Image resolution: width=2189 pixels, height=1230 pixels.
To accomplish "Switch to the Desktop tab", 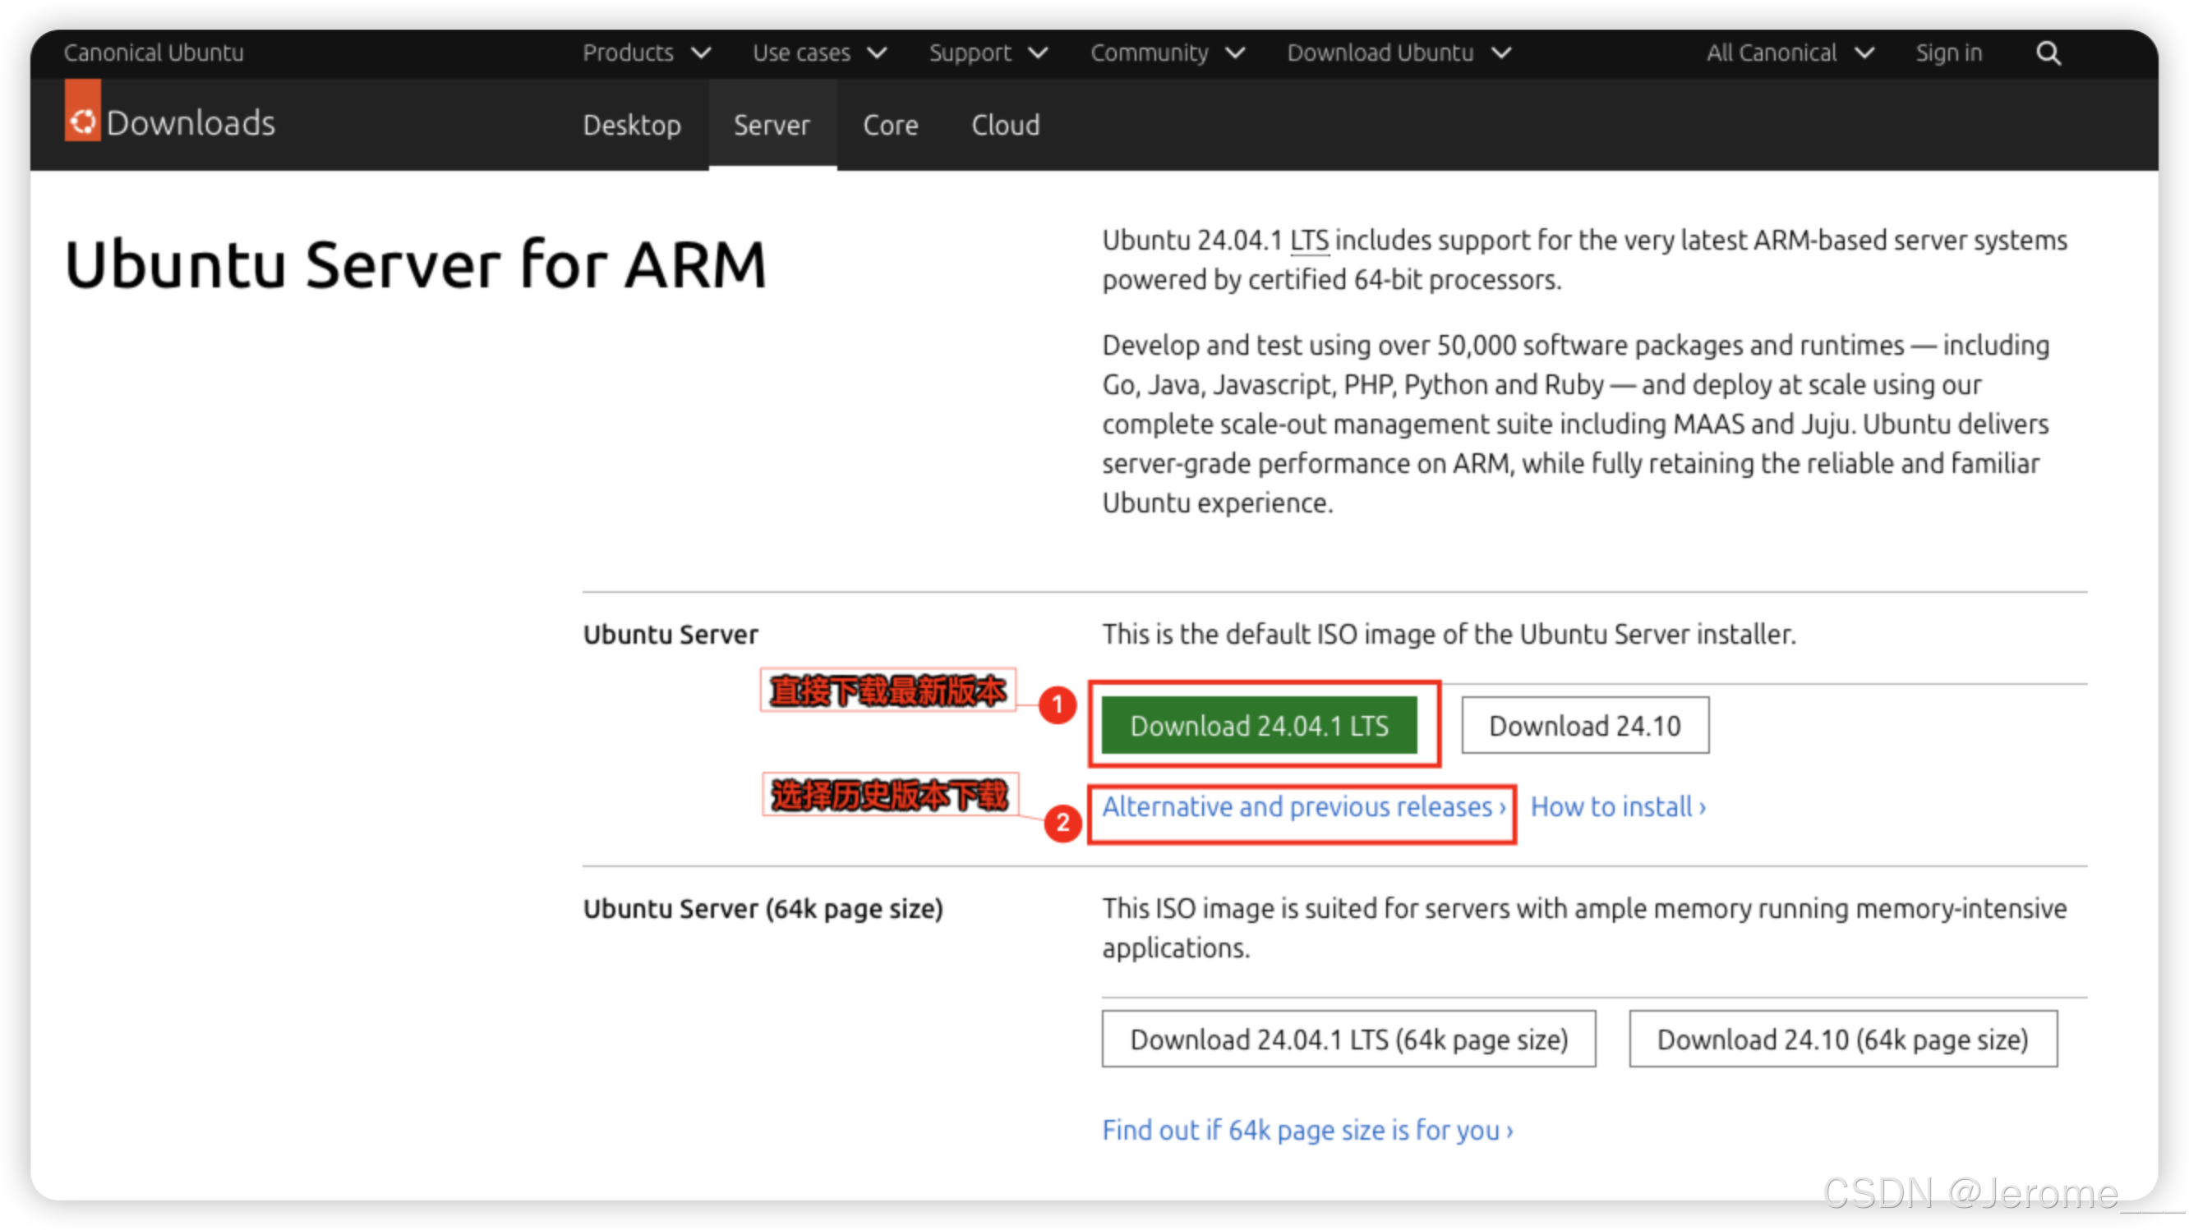I will pos(631,126).
